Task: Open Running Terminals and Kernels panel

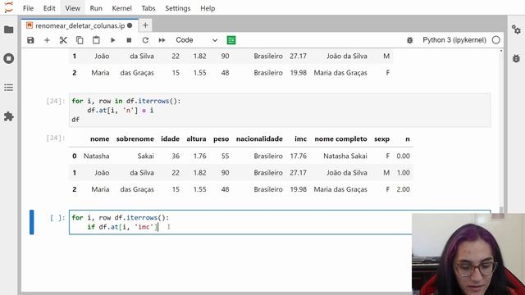Action: [9, 58]
